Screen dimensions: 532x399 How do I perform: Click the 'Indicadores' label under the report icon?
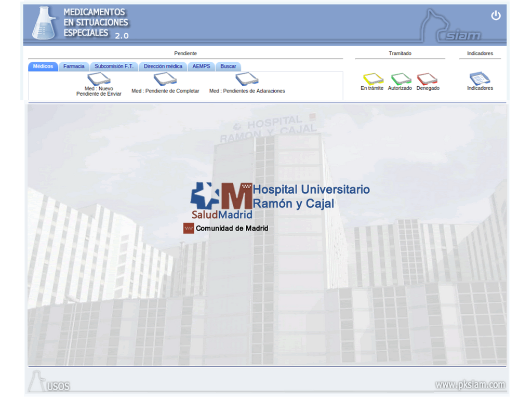coord(480,88)
